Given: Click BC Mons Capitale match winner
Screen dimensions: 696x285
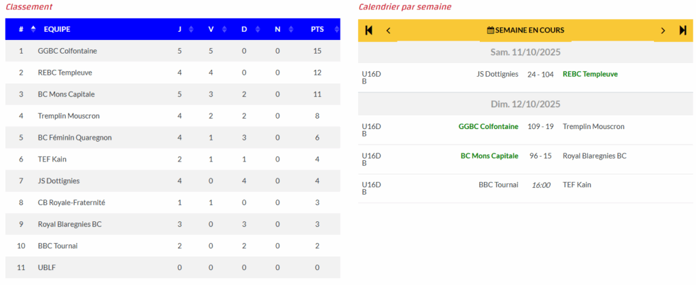Looking at the screenshot, I should pos(489,155).
